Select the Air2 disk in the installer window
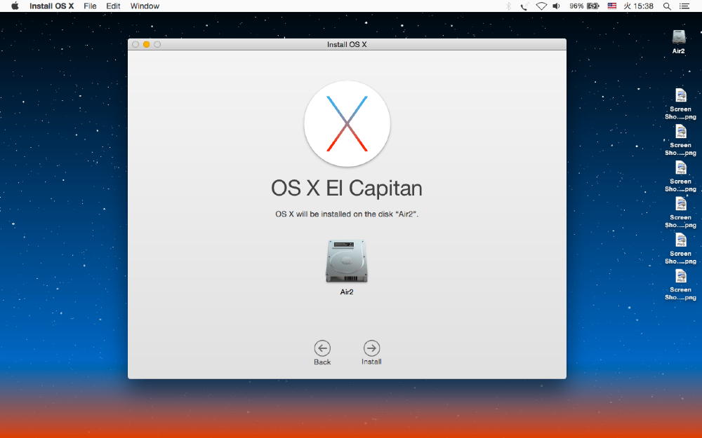Viewport: 702px width, 438px height. 347,261
